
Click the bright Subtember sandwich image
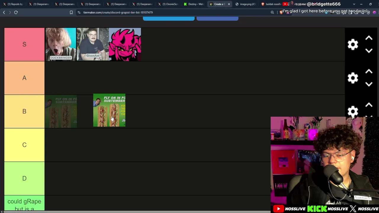(x=109, y=110)
